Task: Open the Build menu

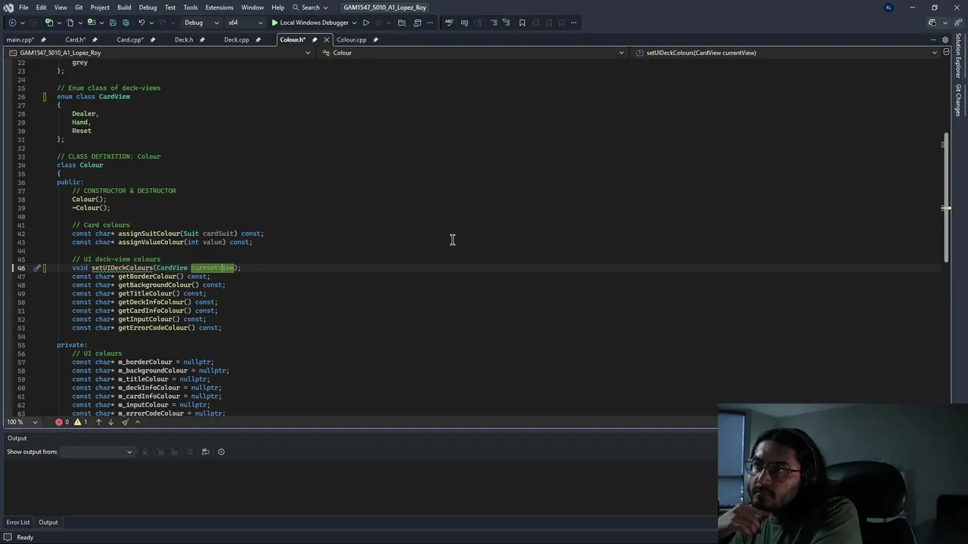Action: point(124,8)
